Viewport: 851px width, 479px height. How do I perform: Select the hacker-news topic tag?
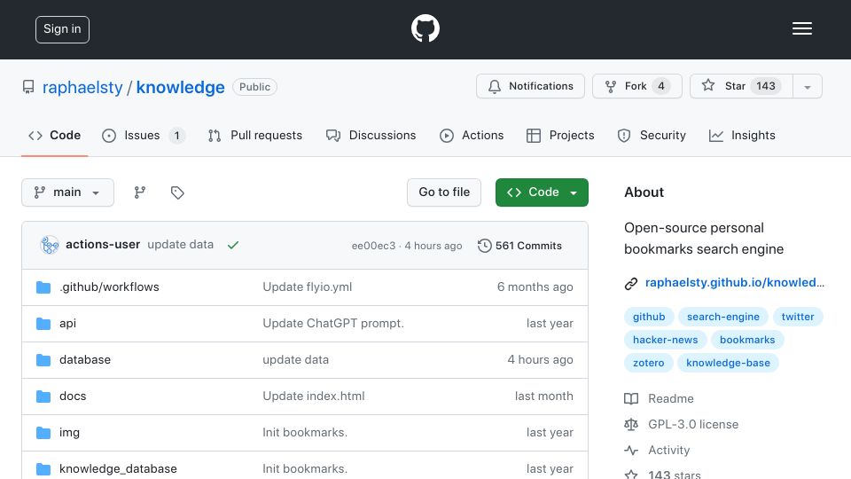(665, 340)
